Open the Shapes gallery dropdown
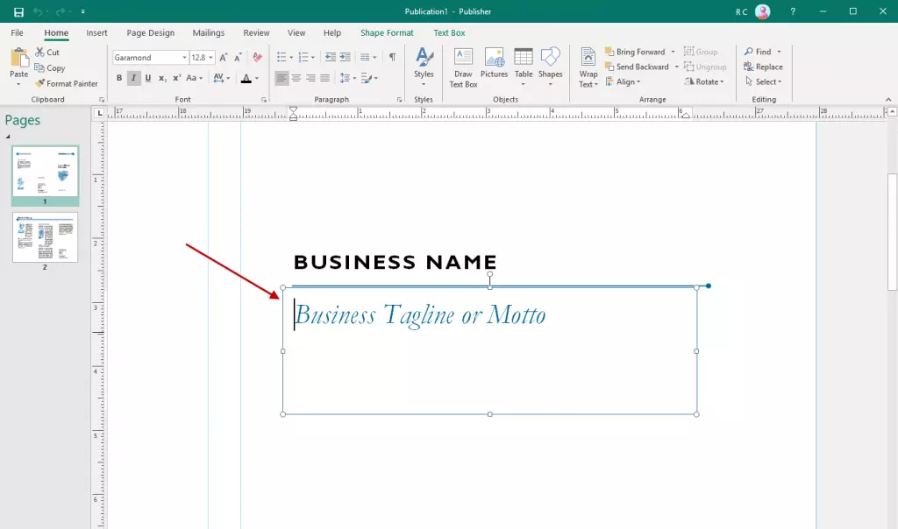The height and width of the screenshot is (529, 898). (x=551, y=84)
